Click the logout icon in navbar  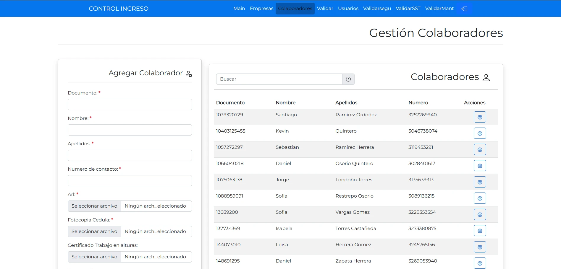click(x=464, y=9)
